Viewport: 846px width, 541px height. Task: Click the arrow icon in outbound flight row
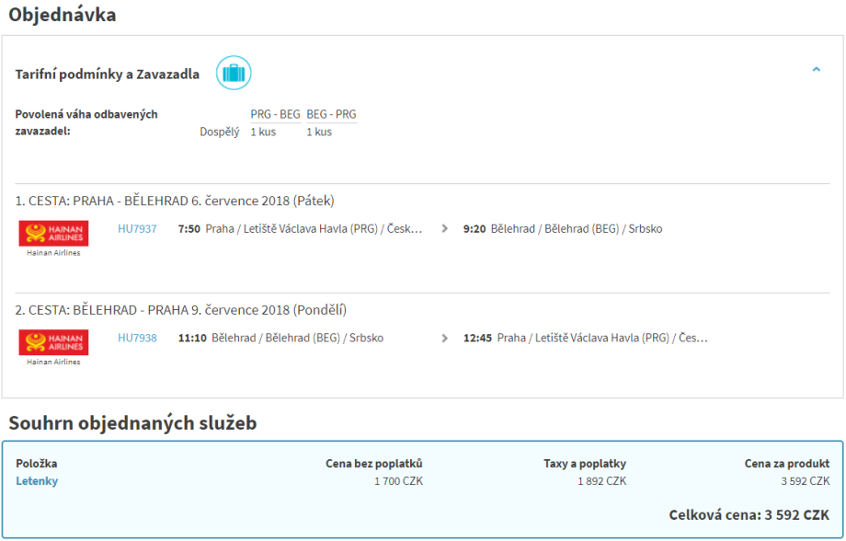(x=445, y=229)
